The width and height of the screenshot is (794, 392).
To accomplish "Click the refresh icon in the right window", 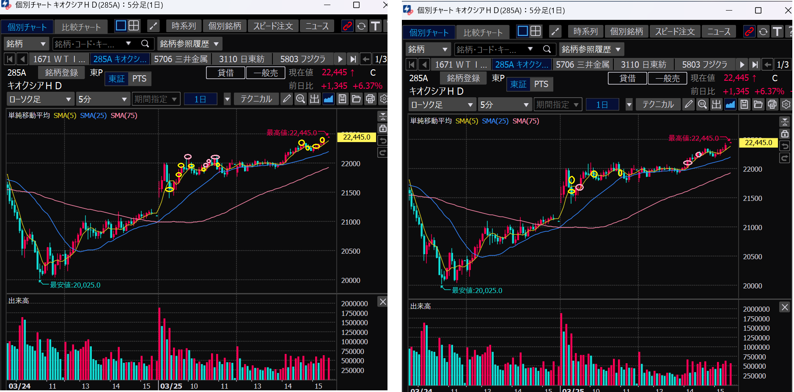I will [x=763, y=32].
